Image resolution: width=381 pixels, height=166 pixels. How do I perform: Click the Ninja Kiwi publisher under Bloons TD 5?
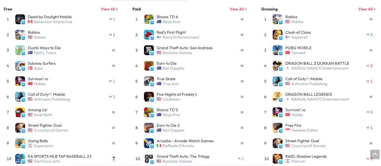tap(172, 115)
